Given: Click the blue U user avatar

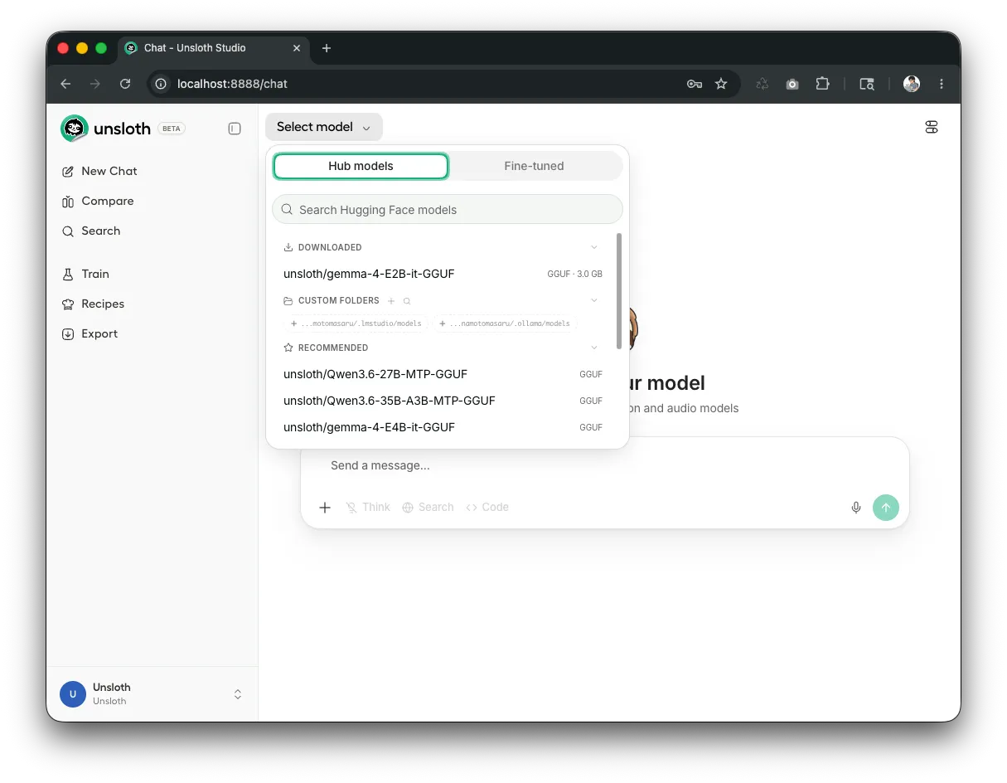Looking at the screenshot, I should pyautogui.click(x=73, y=694).
